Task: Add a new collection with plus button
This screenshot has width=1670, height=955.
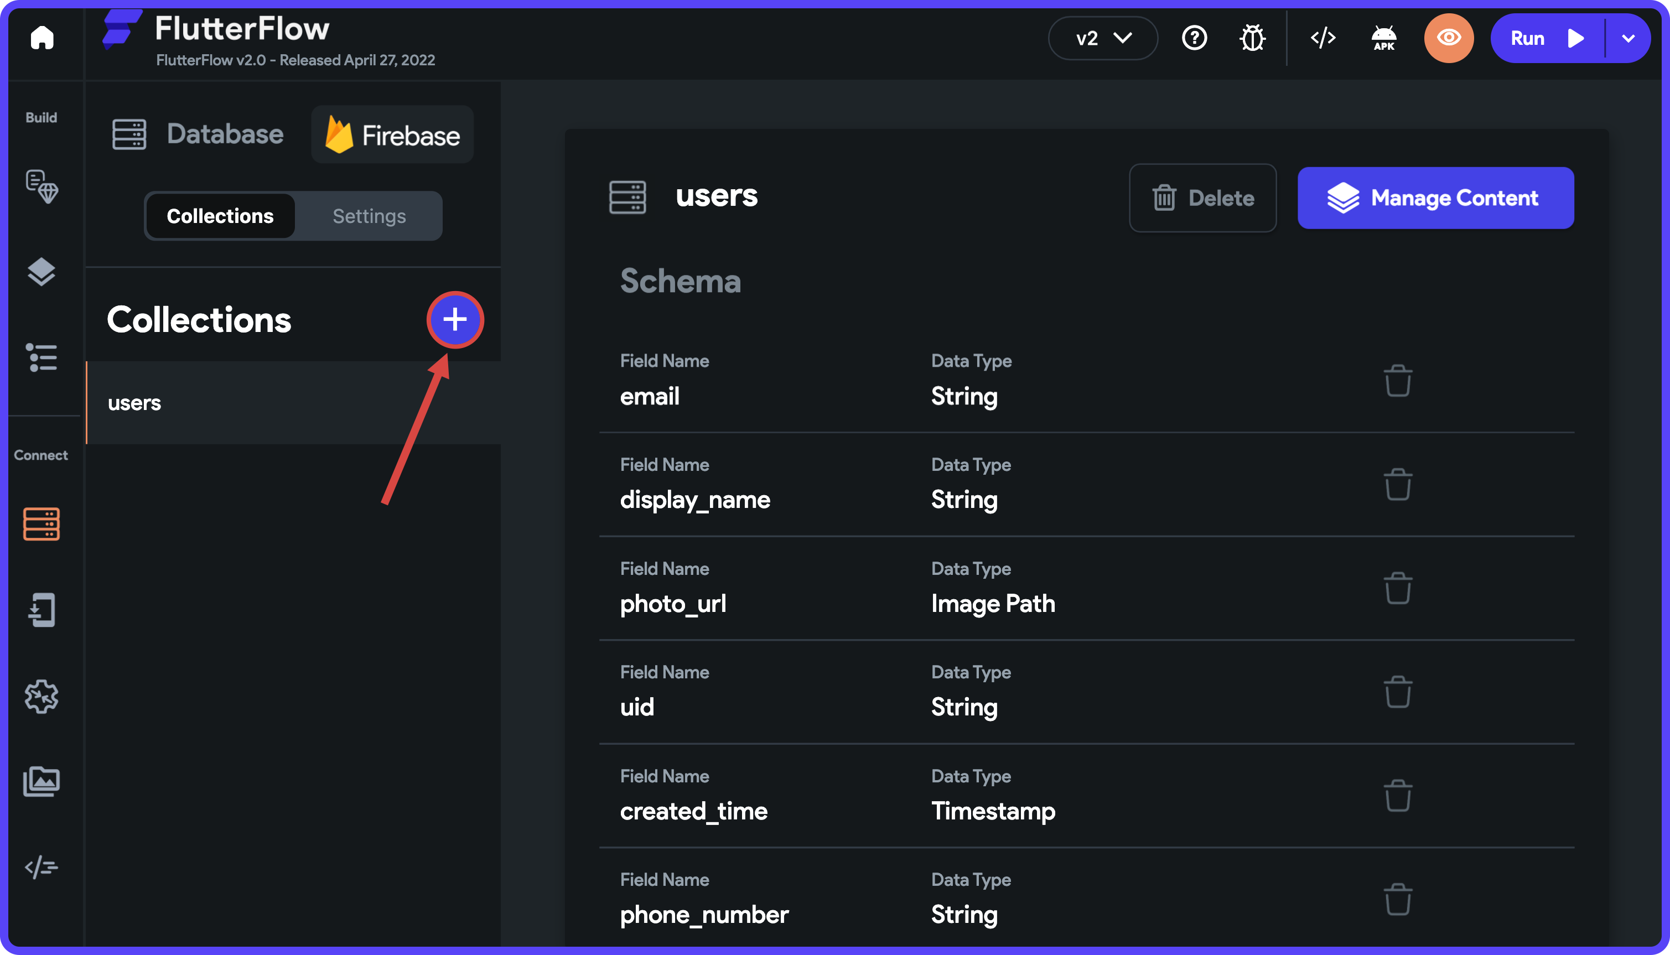Action: coord(454,320)
